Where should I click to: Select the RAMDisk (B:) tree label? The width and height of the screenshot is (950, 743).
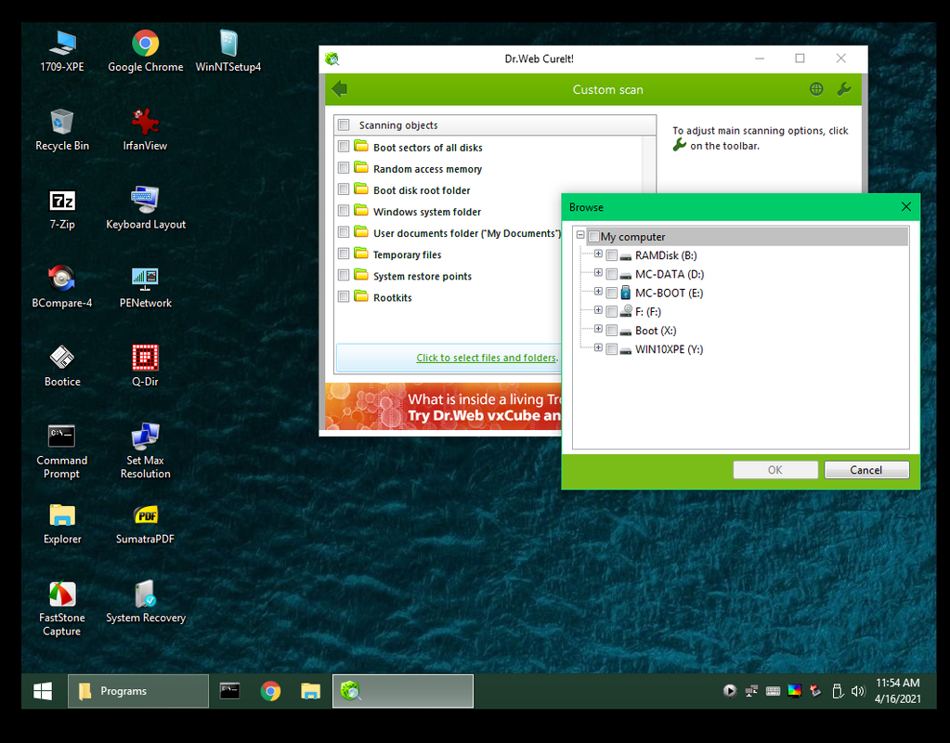coord(666,255)
